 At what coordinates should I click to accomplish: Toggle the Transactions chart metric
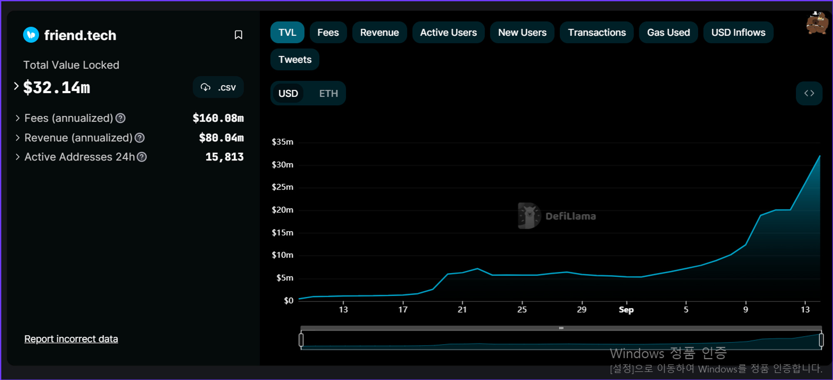[x=597, y=32]
